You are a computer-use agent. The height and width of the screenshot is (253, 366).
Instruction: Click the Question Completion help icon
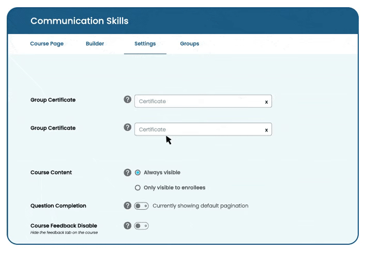128,205
